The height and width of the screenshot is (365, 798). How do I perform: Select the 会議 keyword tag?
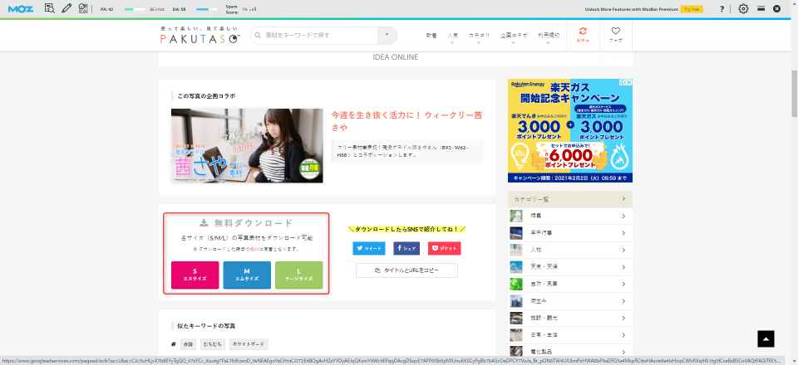tap(189, 344)
